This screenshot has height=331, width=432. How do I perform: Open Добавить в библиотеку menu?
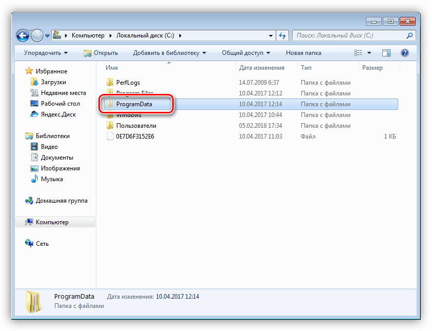[170, 53]
